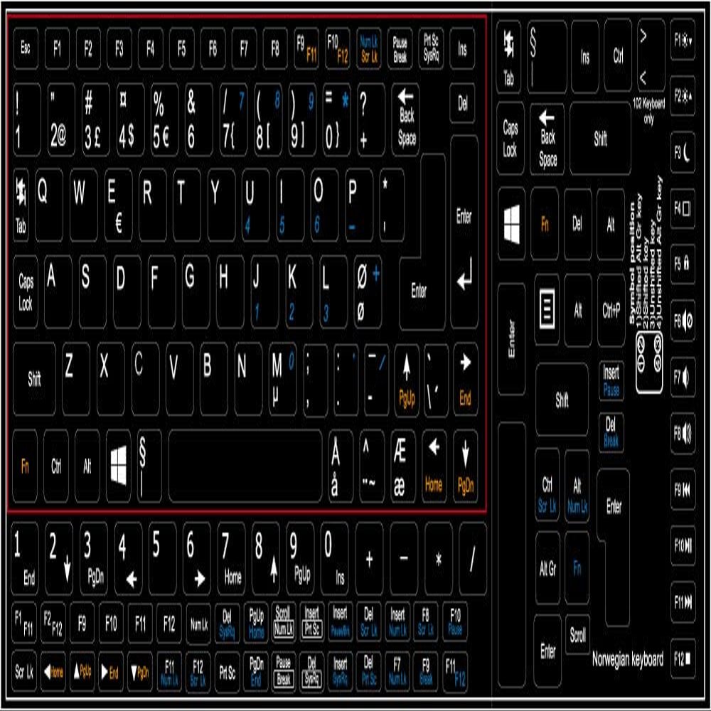This screenshot has height=711, width=711.
Task: Click the F10 play/pause key
Action: tap(683, 545)
